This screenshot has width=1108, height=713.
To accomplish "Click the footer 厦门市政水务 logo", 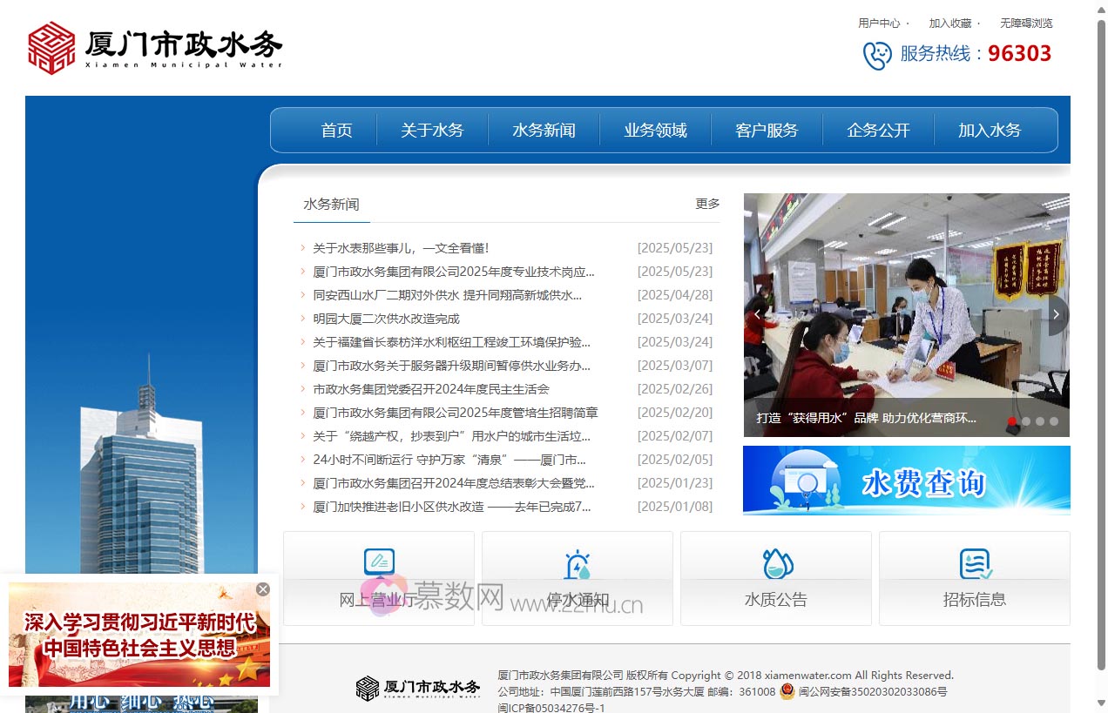I will (x=417, y=688).
